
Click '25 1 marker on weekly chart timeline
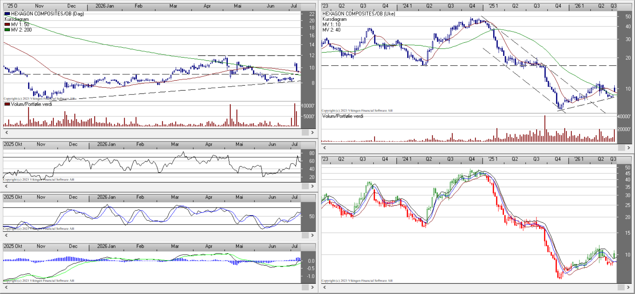493,6
